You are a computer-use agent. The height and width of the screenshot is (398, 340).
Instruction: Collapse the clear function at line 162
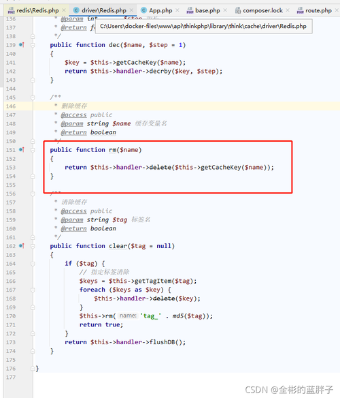click(33, 246)
